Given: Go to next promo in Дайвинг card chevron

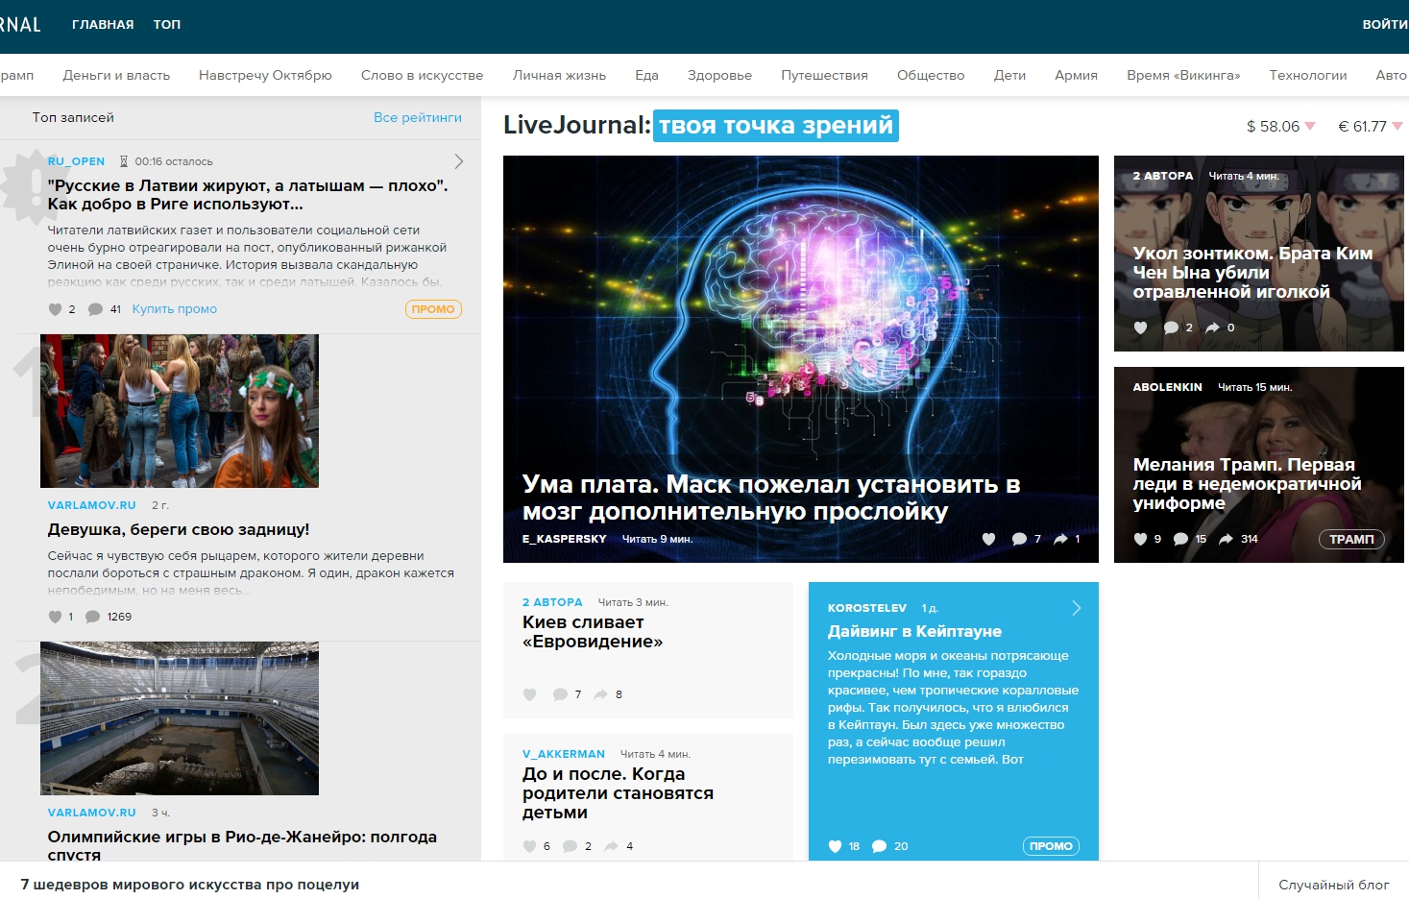Looking at the screenshot, I should pos(1077,608).
